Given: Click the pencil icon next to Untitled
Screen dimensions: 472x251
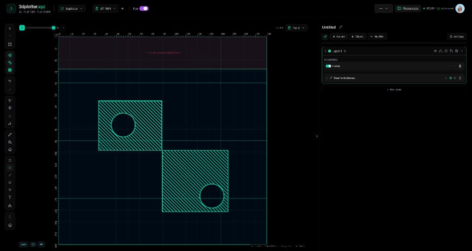Looking at the screenshot, I should pos(341,27).
